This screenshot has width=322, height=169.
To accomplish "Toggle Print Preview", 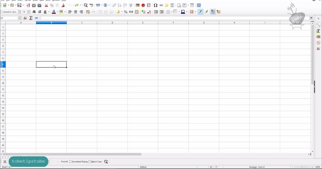I will tap(39, 5).
